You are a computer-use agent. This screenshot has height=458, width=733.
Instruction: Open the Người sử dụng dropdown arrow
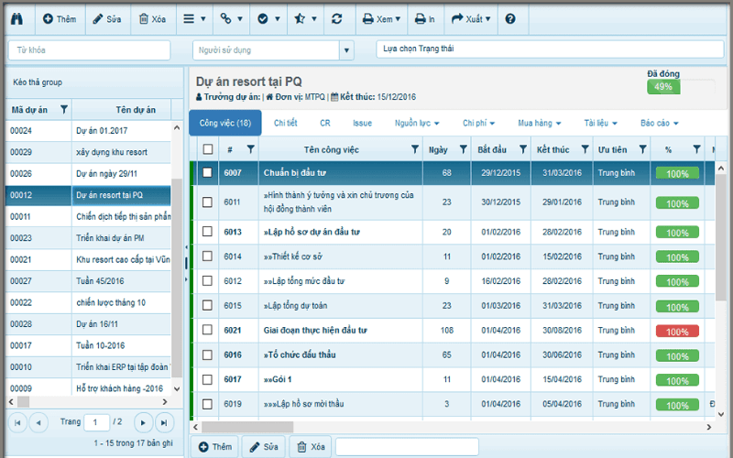[346, 50]
